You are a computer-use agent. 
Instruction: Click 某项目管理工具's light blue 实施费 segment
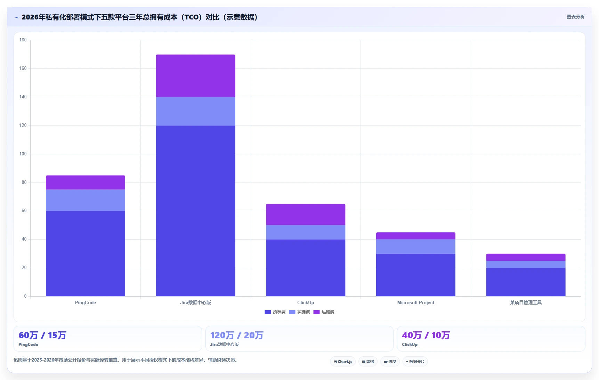point(526,264)
